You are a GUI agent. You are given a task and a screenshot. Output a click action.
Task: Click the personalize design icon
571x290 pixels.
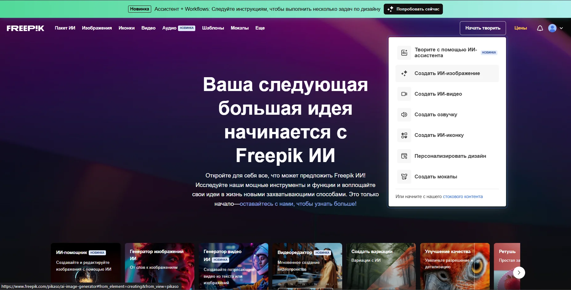coord(404,156)
